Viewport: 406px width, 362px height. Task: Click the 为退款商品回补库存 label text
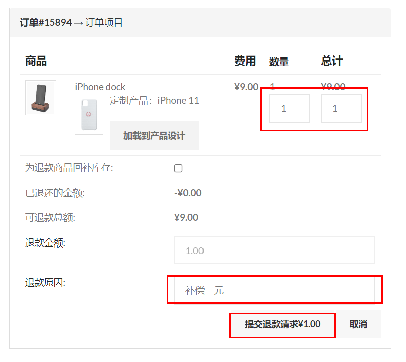click(69, 168)
